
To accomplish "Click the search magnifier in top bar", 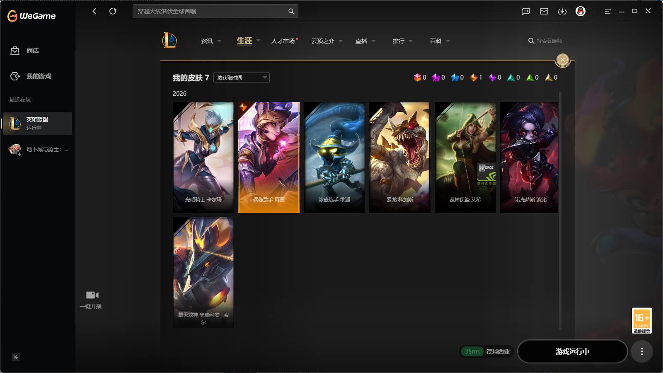I will pos(291,11).
